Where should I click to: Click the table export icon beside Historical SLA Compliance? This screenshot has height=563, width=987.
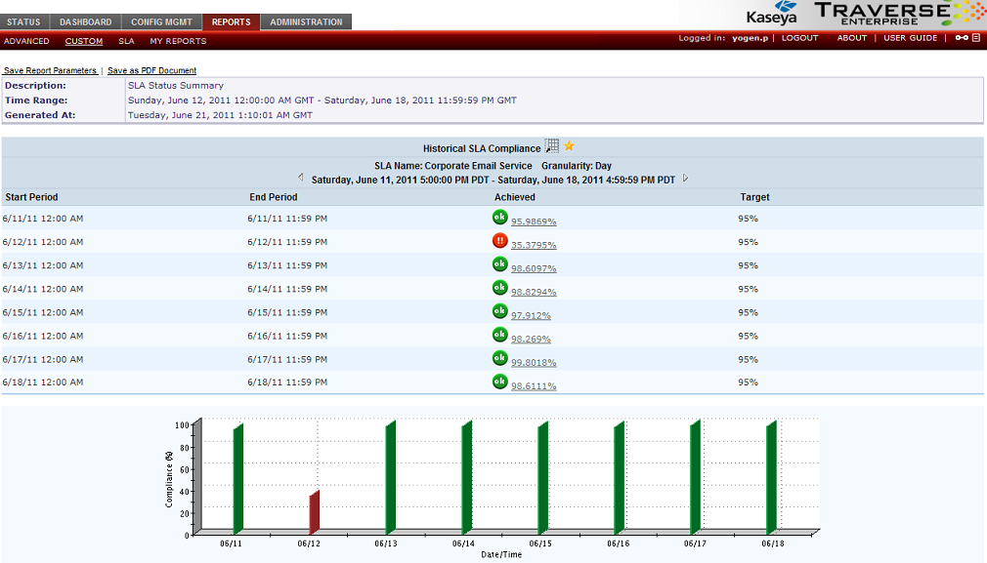click(552, 146)
